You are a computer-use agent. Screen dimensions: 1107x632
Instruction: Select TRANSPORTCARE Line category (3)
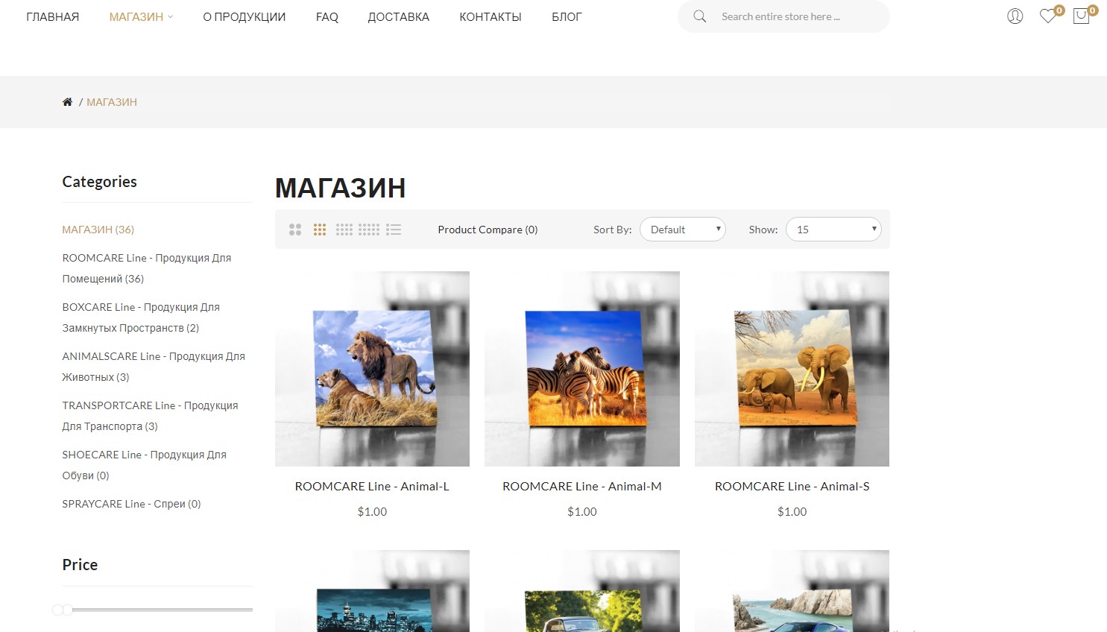pos(150,416)
